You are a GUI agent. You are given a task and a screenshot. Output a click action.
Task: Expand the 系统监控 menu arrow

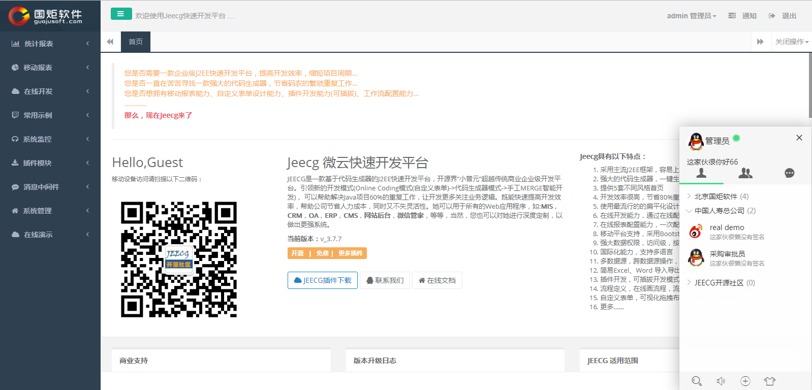[x=87, y=139]
